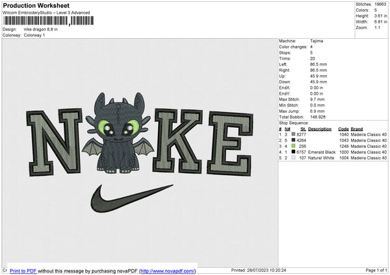Click the 'Brand' column header
The height and width of the screenshot is (275, 390).
coord(357,129)
